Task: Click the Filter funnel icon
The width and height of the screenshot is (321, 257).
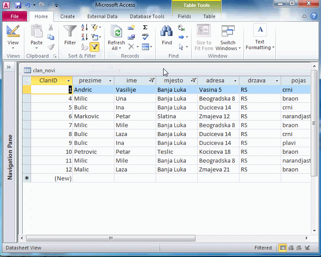Action: click(70, 32)
